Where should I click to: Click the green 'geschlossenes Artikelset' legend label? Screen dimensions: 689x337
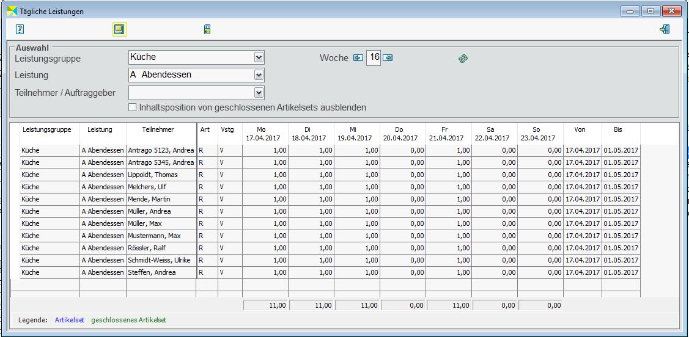(x=129, y=321)
